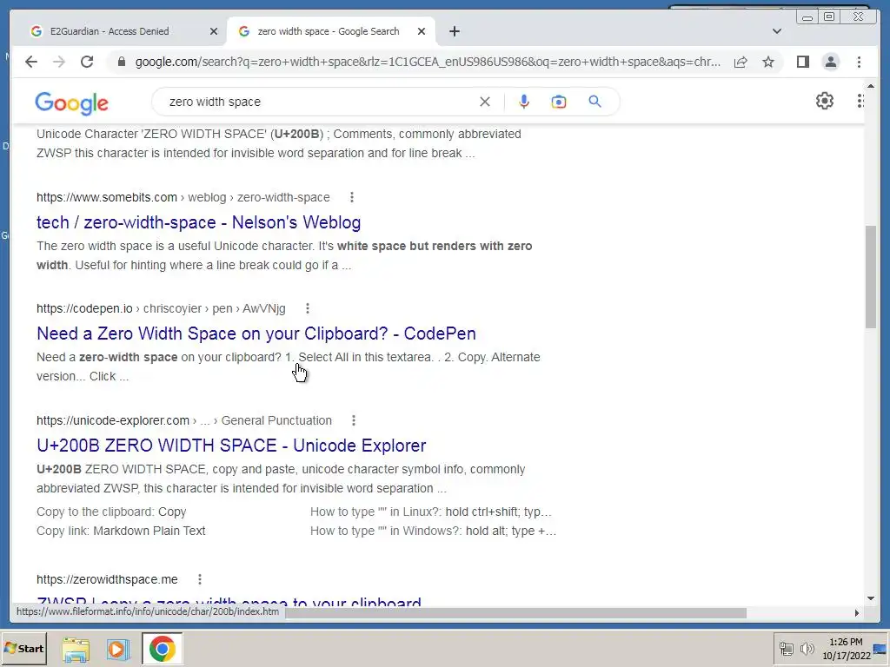This screenshot has width=890, height=667.
Task: Open the Chrome side panel
Action: click(802, 62)
